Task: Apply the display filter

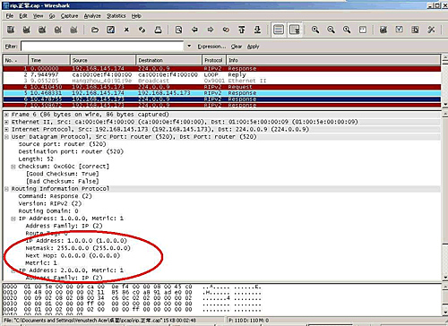Action: click(x=253, y=47)
